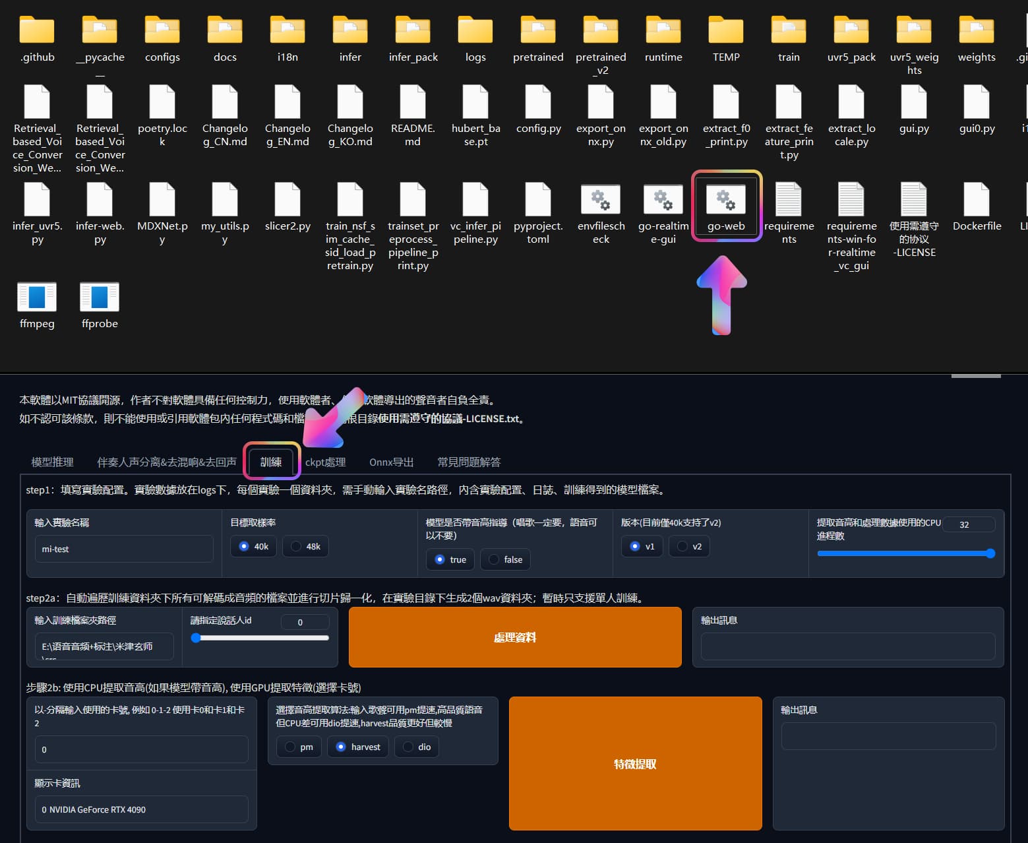Switch to the ckpt處理 tab

[x=325, y=462]
